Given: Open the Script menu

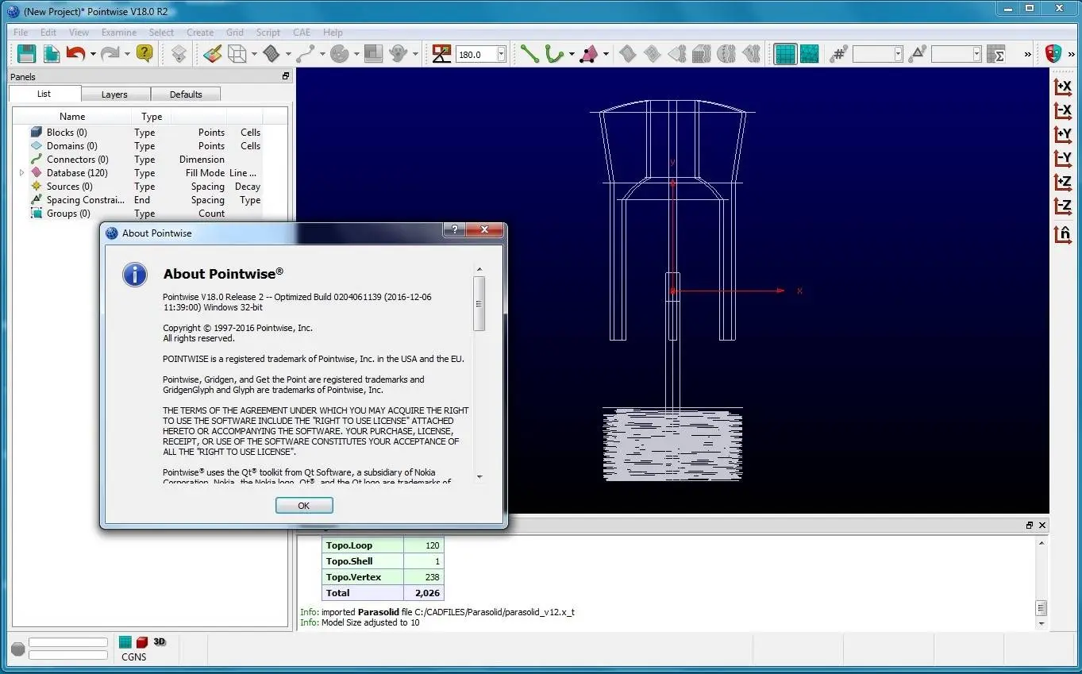Looking at the screenshot, I should pos(268,33).
